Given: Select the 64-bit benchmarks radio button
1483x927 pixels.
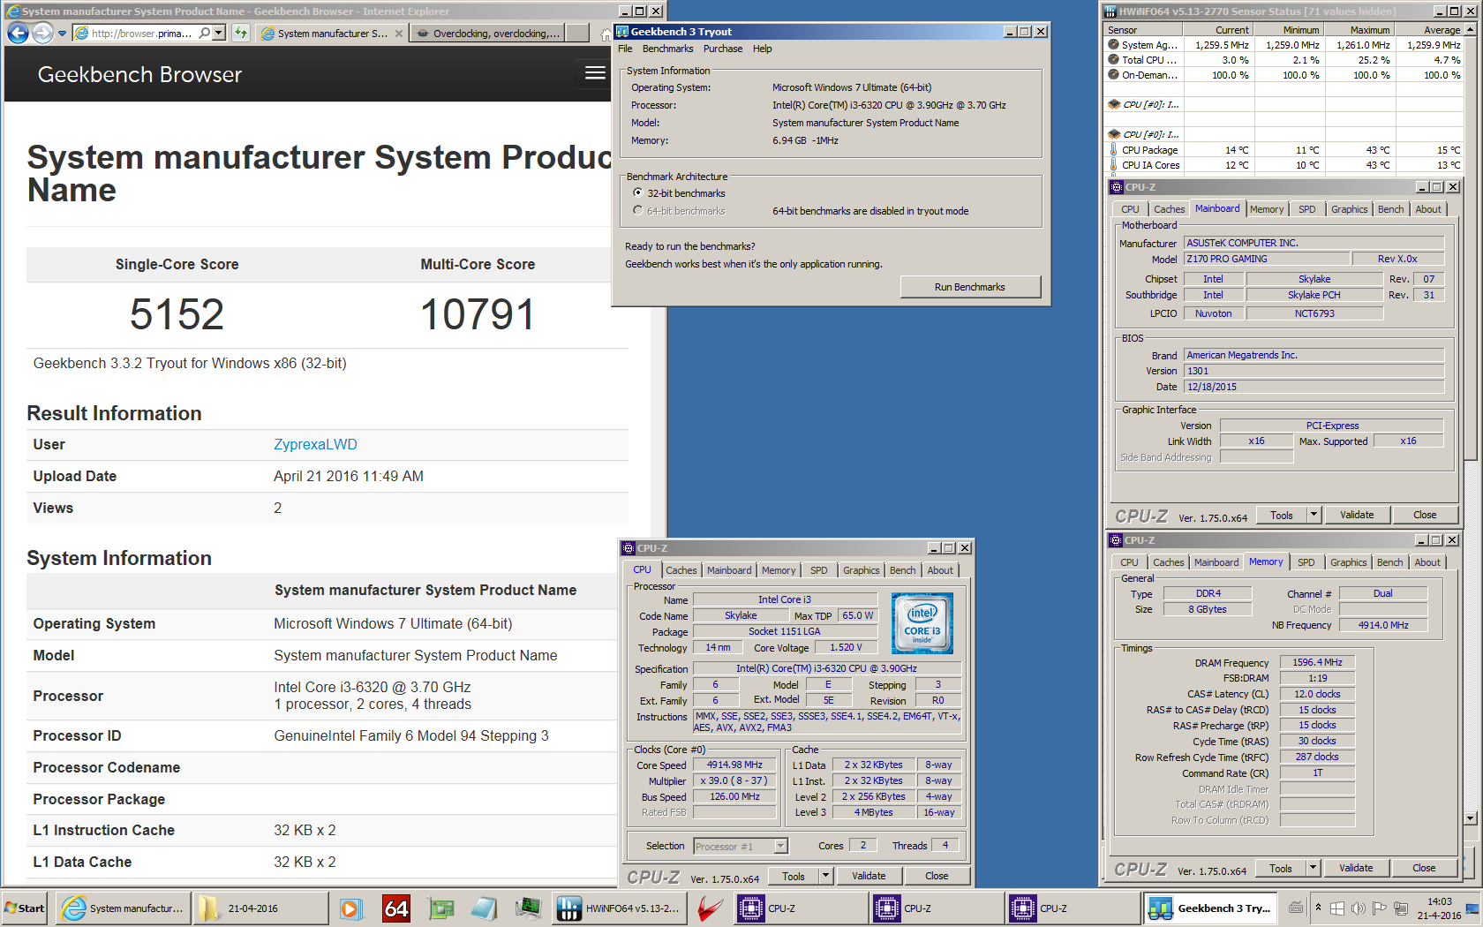Looking at the screenshot, I should point(637,211).
